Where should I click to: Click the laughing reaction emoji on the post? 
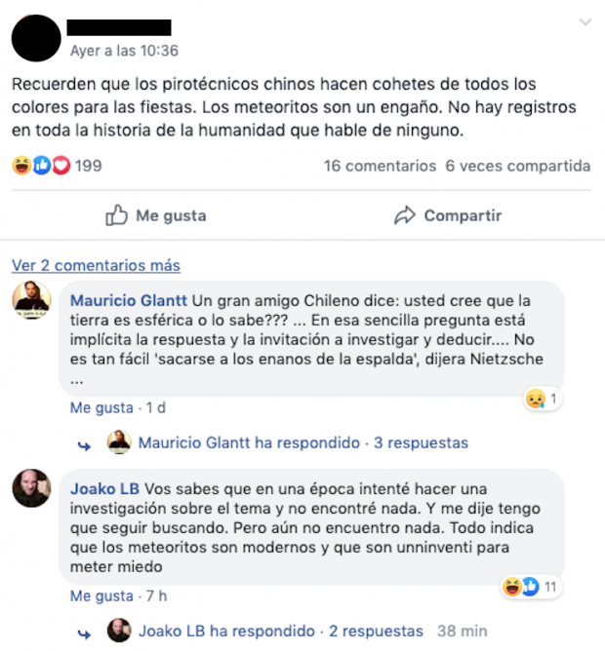pyautogui.click(x=21, y=166)
